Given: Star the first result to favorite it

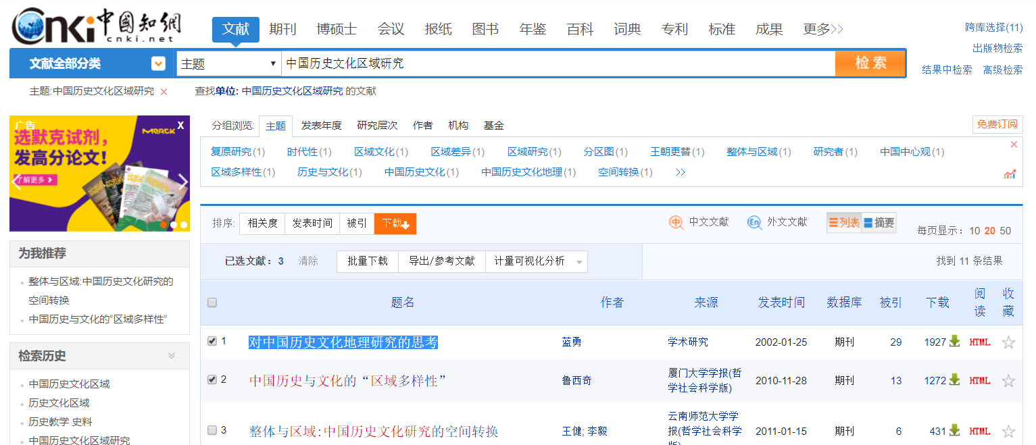Looking at the screenshot, I should (x=1008, y=342).
